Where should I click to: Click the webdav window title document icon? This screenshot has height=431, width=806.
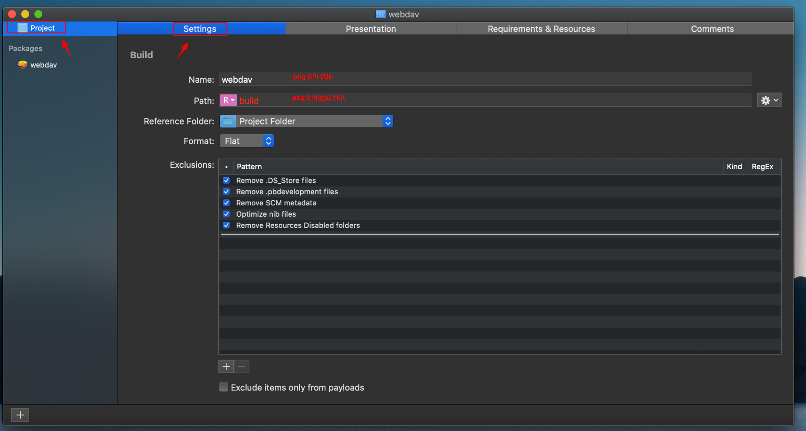click(380, 14)
